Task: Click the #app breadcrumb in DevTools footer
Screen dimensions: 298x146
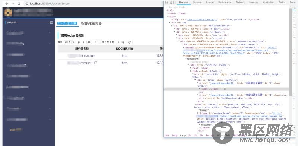Action: [x=183, y=135]
